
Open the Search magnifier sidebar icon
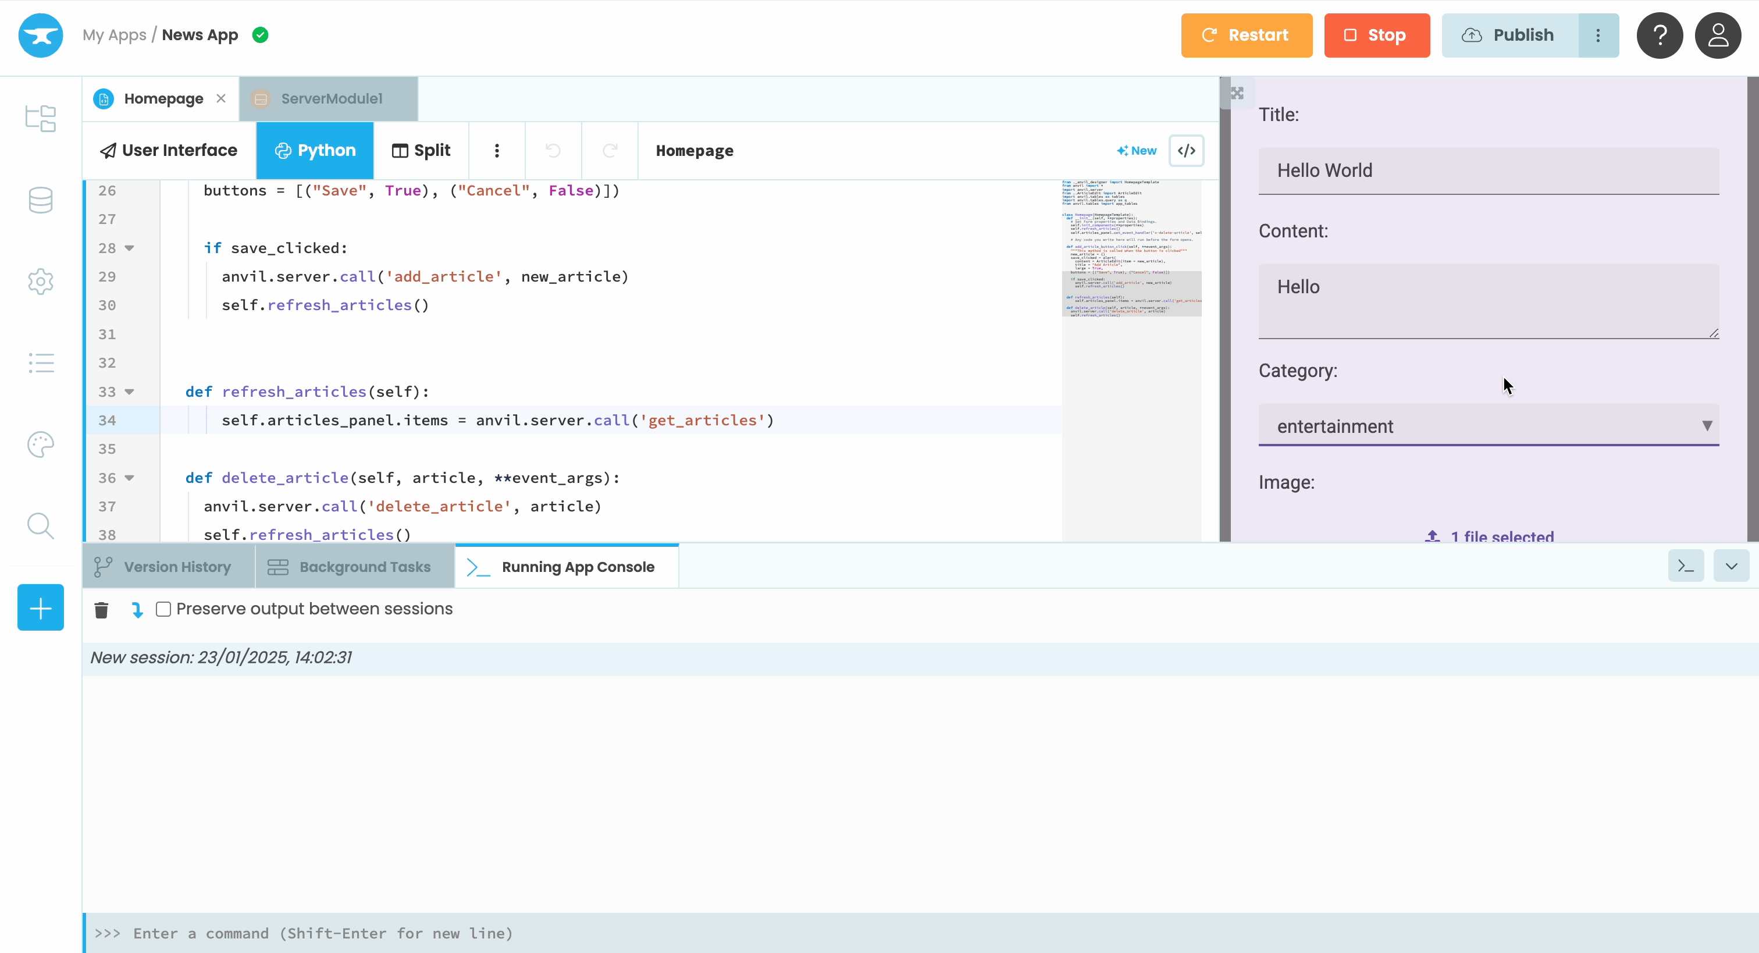click(x=40, y=526)
